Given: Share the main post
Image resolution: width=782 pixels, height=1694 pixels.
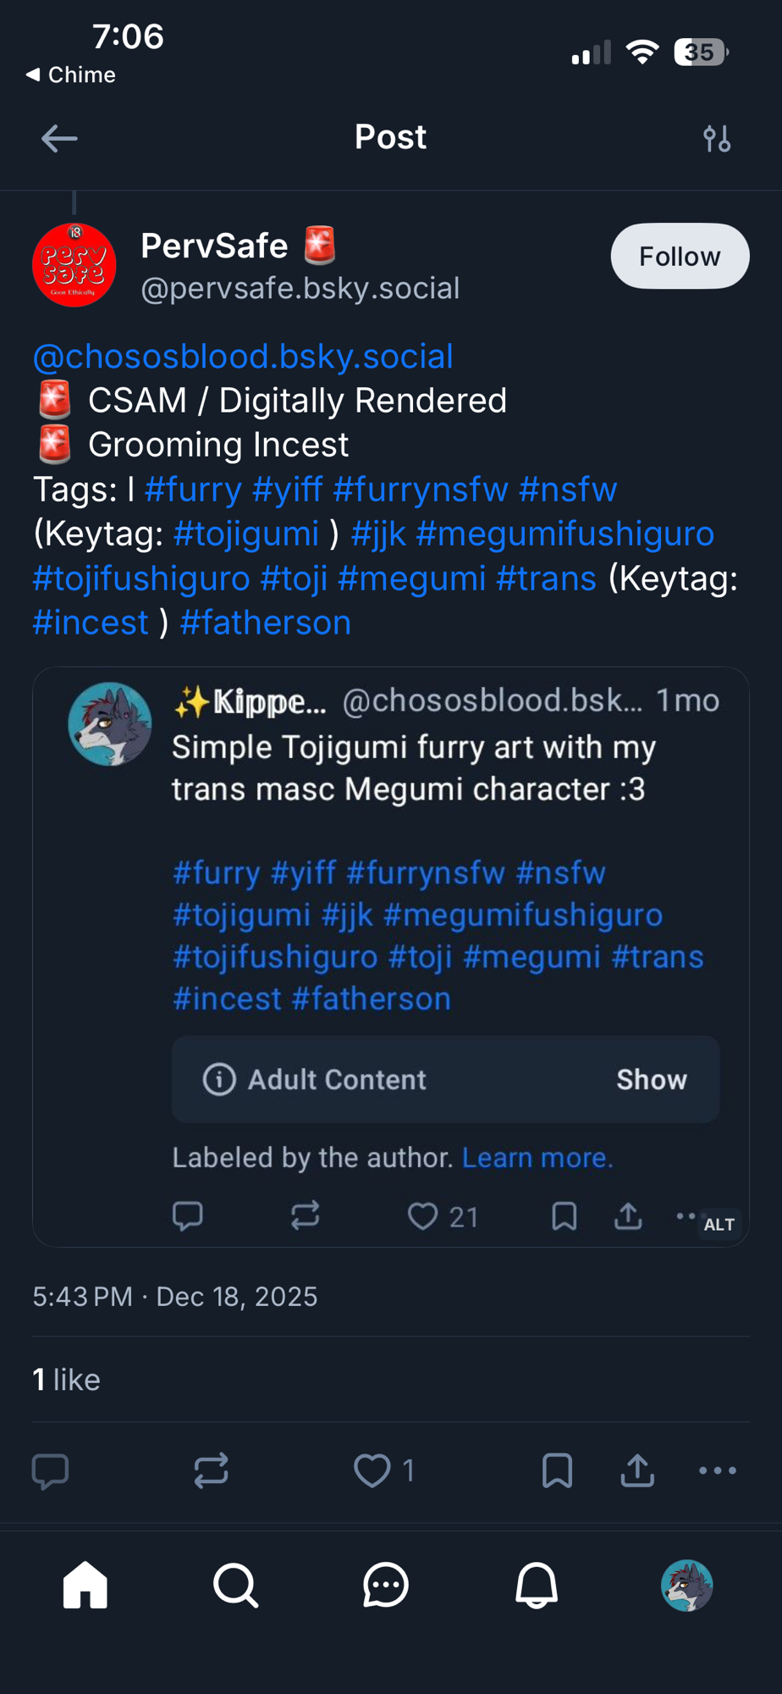Looking at the screenshot, I should [637, 1470].
